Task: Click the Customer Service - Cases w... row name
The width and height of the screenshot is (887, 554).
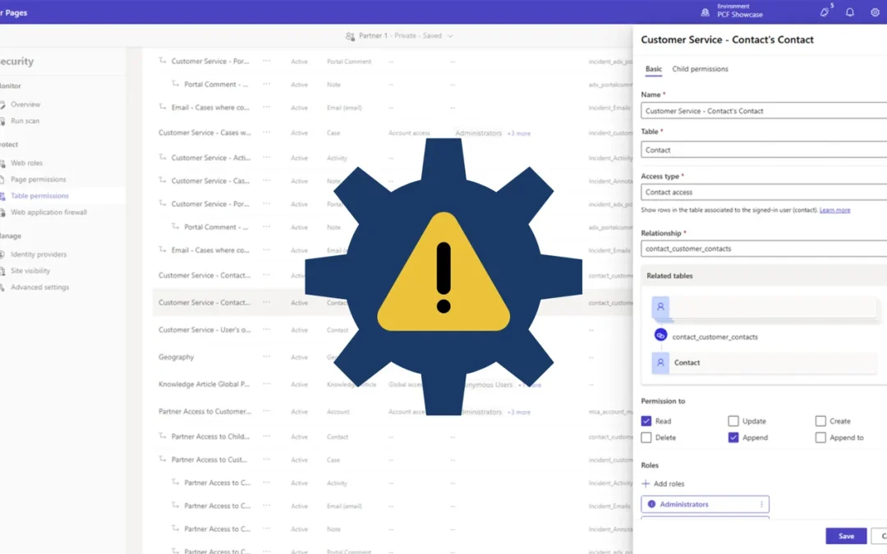Action: pos(205,132)
